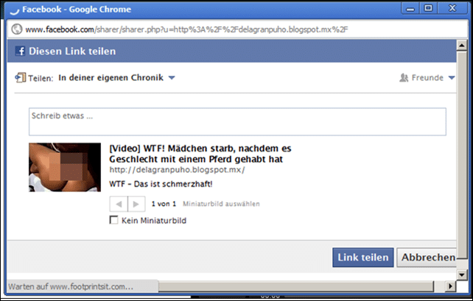Image resolution: width=473 pixels, height=301 pixels.
Task: Click the '[Video] WTF! Mädchen starb' title
Action: point(200,154)
